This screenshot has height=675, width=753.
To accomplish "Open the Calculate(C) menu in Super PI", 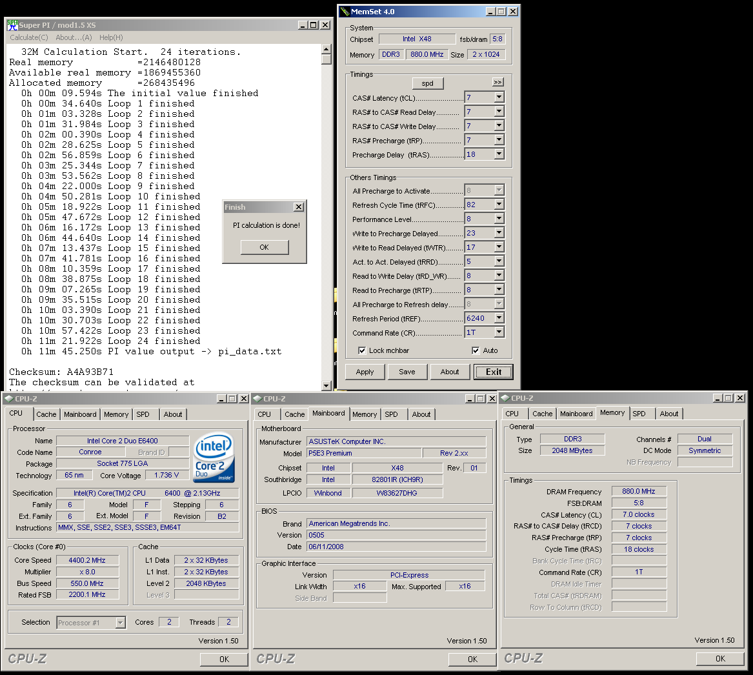I will (x=29, y=37).
